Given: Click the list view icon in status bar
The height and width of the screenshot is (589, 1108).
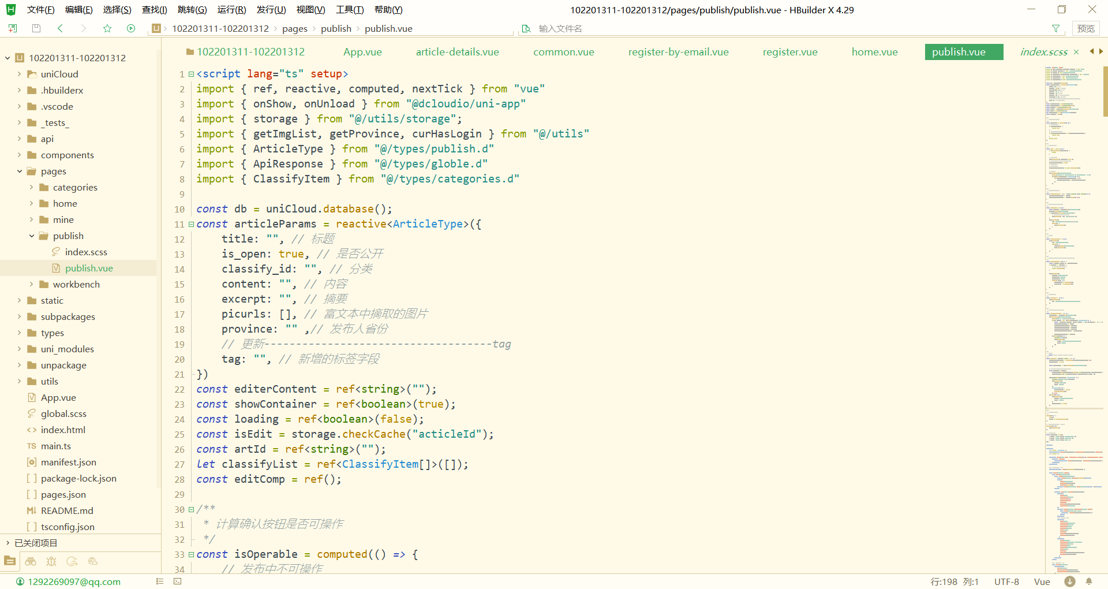Looking at the screenshot, I should coord(160,581).
